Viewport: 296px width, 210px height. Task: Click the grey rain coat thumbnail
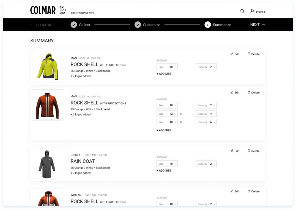47,163
